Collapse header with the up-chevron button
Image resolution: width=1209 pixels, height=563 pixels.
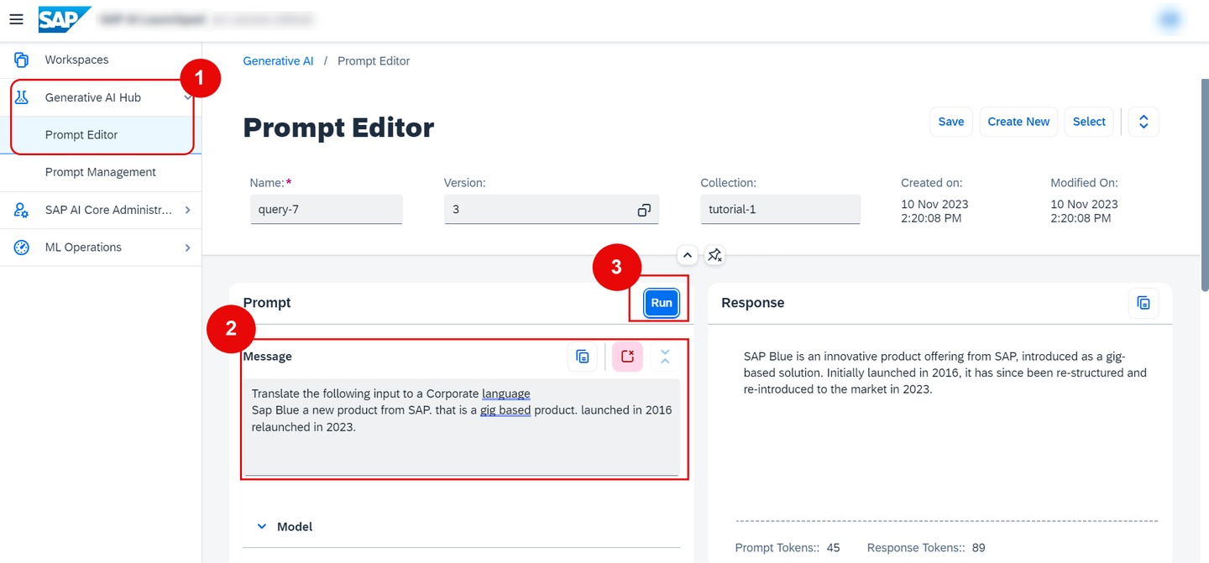(687, 255)
